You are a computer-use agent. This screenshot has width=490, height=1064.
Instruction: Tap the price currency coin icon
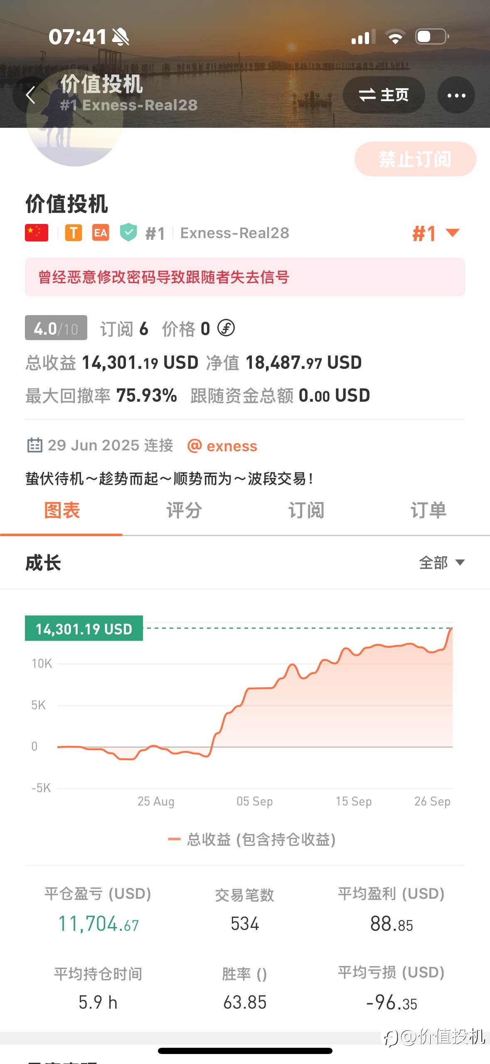pos(226,328)
